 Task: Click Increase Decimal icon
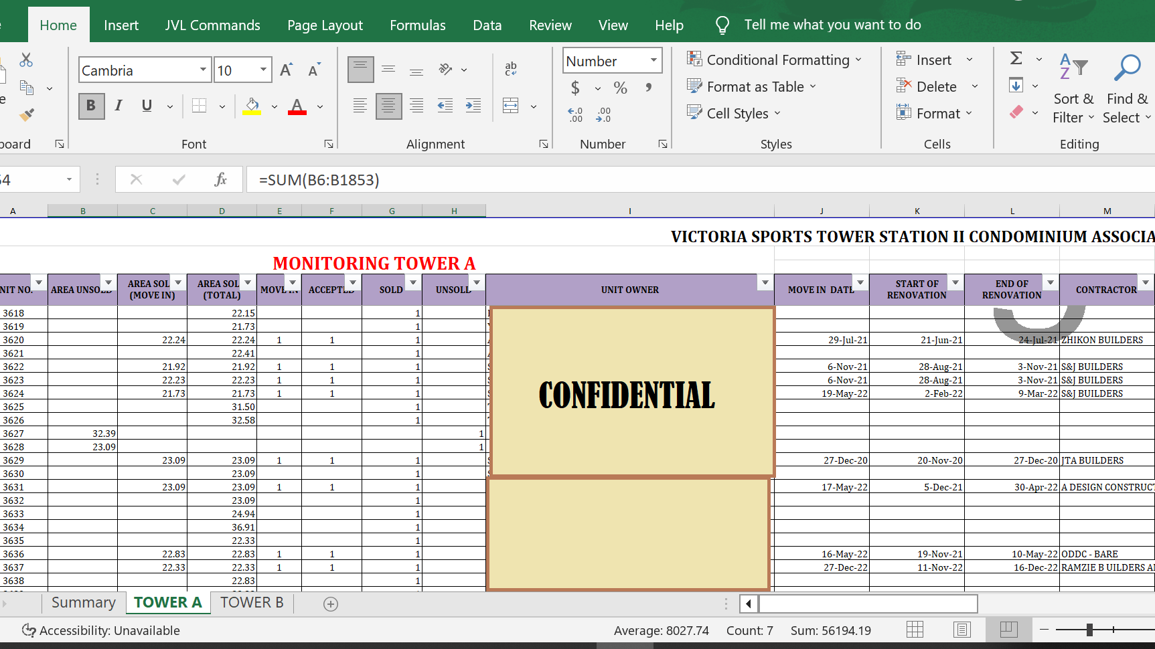(575, 114)
